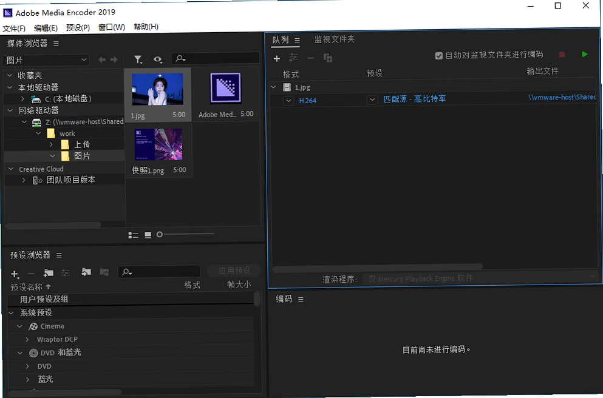Select the DVD 和蓝光 preset group
This screenshot has height=398, width=603.
click(61, 352)
